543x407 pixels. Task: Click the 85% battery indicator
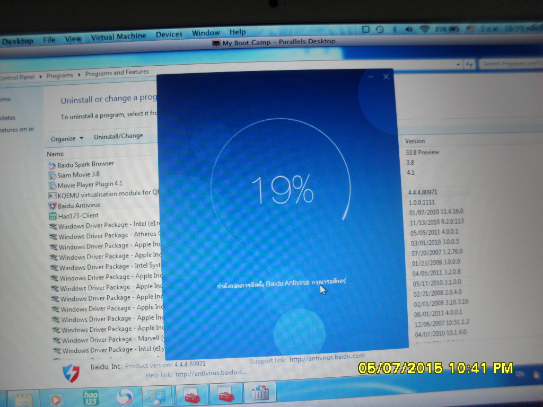click(x=447, y=30)
